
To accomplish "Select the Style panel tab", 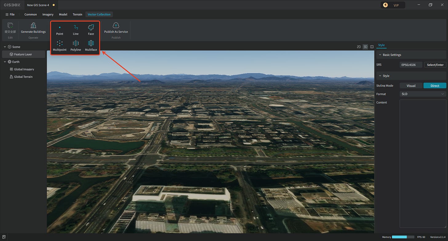I will (x=381, y=45).
